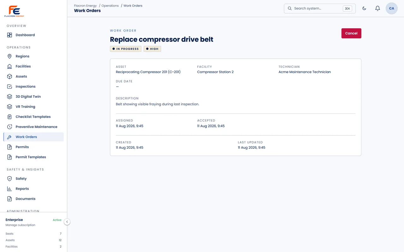Click the Regions map pin icon
404x252 pixels.
[x=9, y=56]
